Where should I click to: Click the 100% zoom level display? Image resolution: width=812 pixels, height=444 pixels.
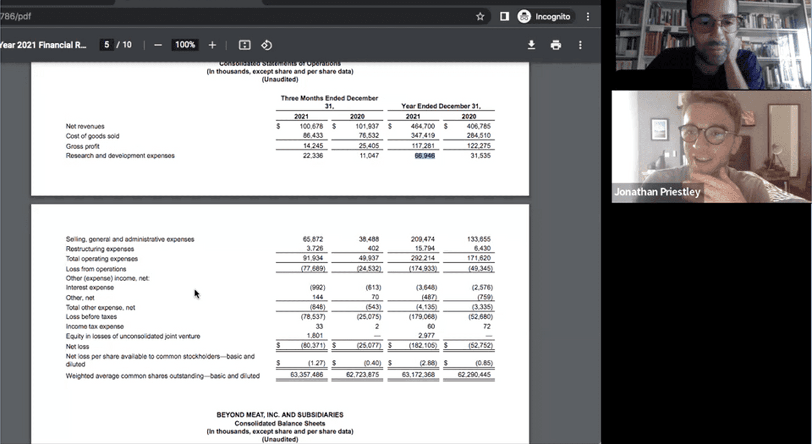pyautogui.click(x=185, y=45)
